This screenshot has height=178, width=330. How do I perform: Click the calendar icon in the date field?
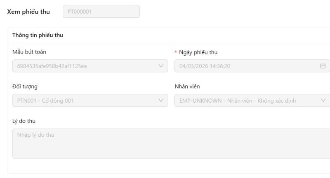pos(323,66)
